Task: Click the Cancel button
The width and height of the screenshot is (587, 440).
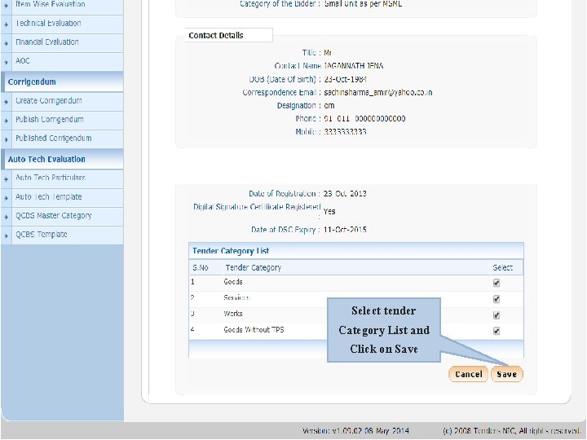Action: 468,374
